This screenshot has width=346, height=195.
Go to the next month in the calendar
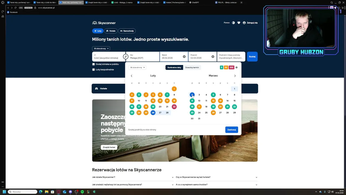point(235,76)
